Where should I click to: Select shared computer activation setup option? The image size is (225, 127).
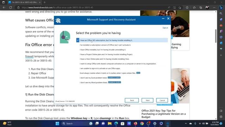[118, 64]
